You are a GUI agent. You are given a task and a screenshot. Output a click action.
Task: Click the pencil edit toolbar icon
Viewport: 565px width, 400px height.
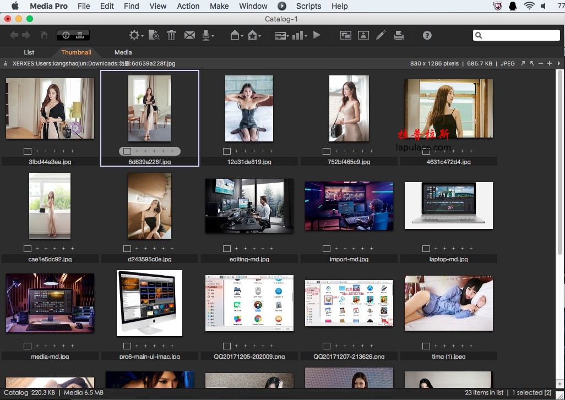(381, 35)
